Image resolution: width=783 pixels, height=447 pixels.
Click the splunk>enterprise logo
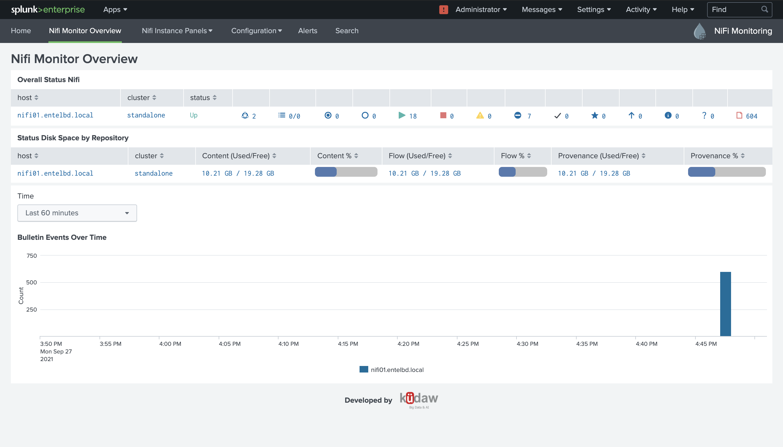click(48, 10)
